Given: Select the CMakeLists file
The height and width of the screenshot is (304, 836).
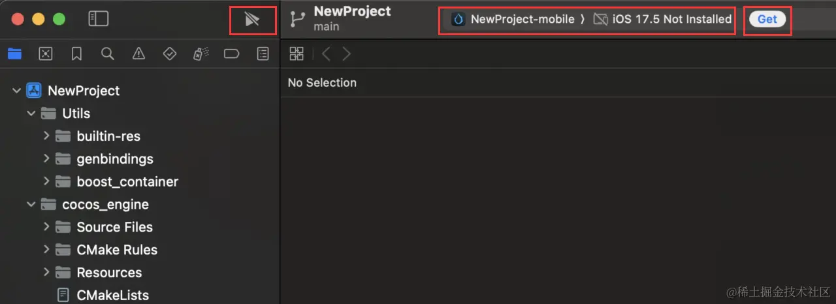Looking at the screenshot, I should tap(112, 295).
